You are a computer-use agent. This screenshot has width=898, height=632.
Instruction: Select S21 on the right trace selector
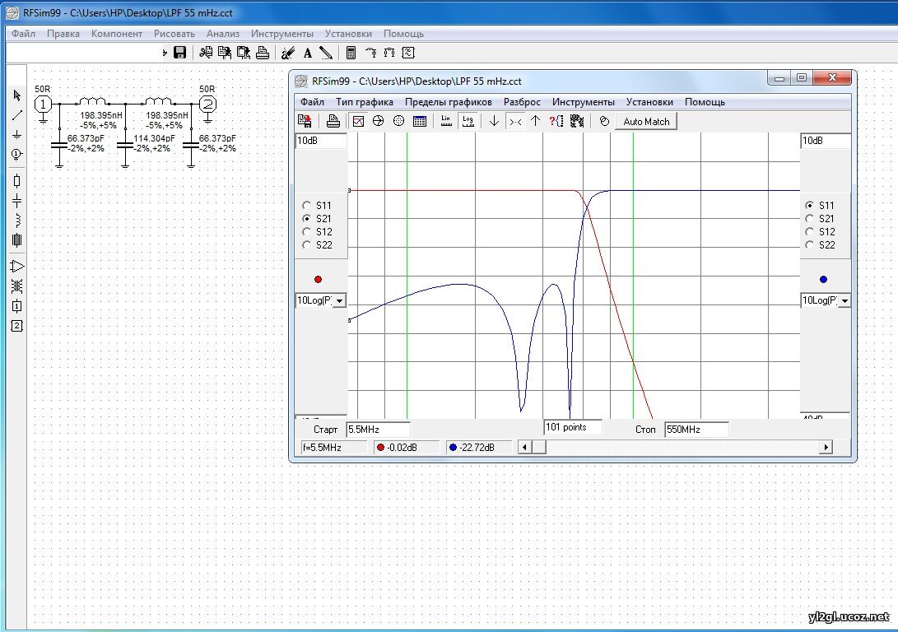tap(809, 219)
